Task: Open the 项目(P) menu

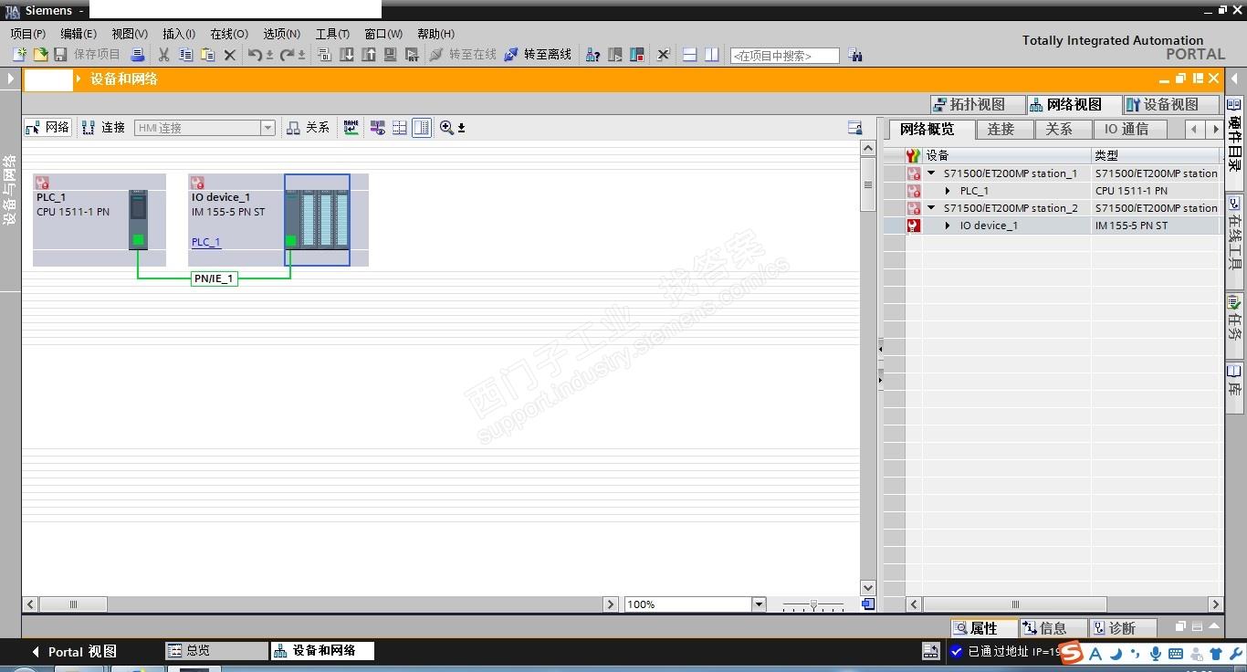Action: pyautogui.click(x=28, y=34)
